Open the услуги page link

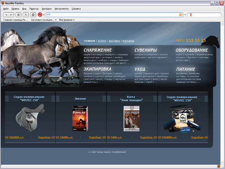pyautogui.click(x=102, y=41)
